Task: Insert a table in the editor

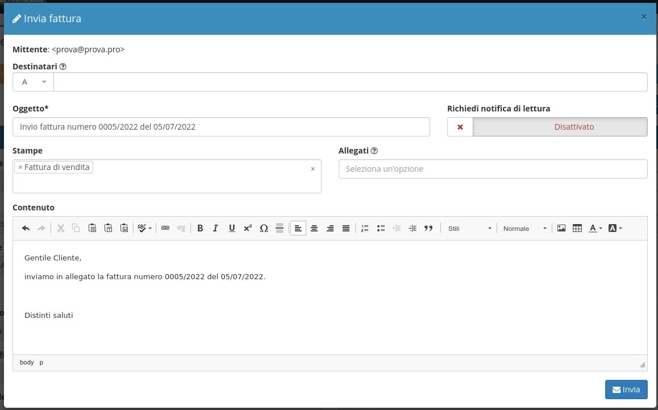Action: point(577,229)
